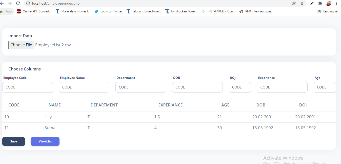
Task: Share this page icon in address bar
Action: pyautogui.click(x=294, y=3)
